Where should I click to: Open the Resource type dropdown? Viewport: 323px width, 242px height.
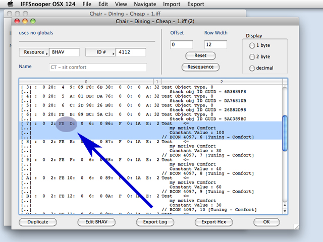[x=34, y=52]
